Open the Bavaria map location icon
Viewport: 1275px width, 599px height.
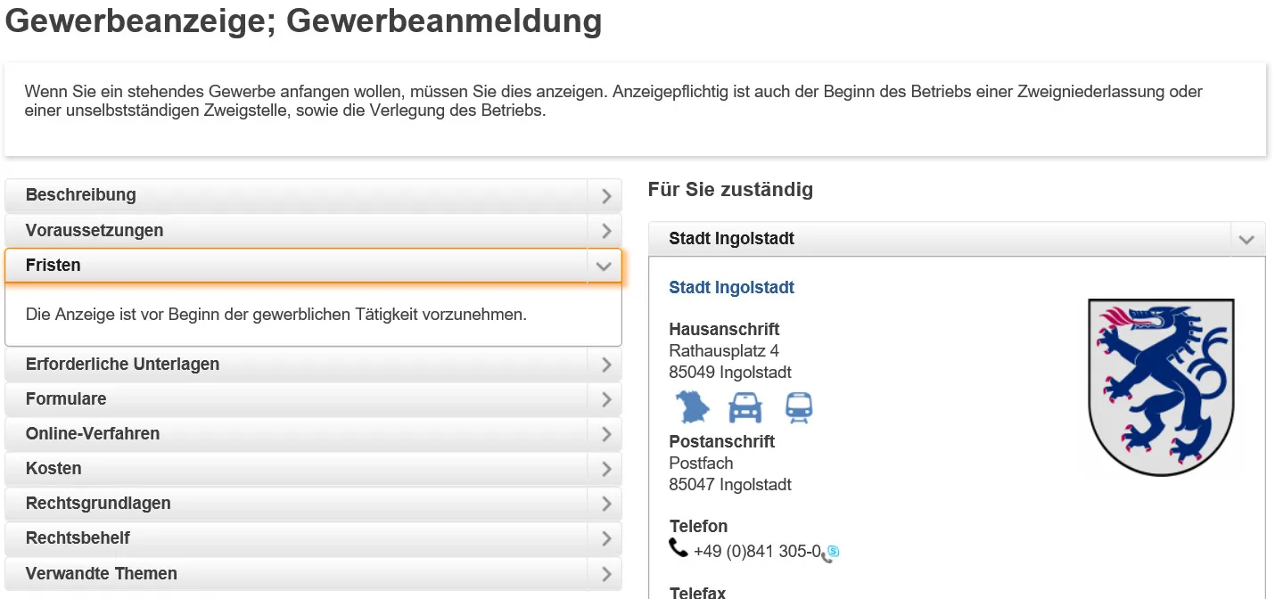[691, 407]
